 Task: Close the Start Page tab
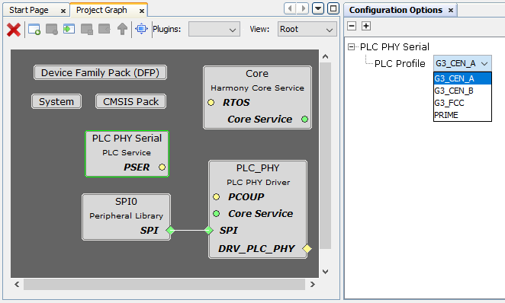63,11
